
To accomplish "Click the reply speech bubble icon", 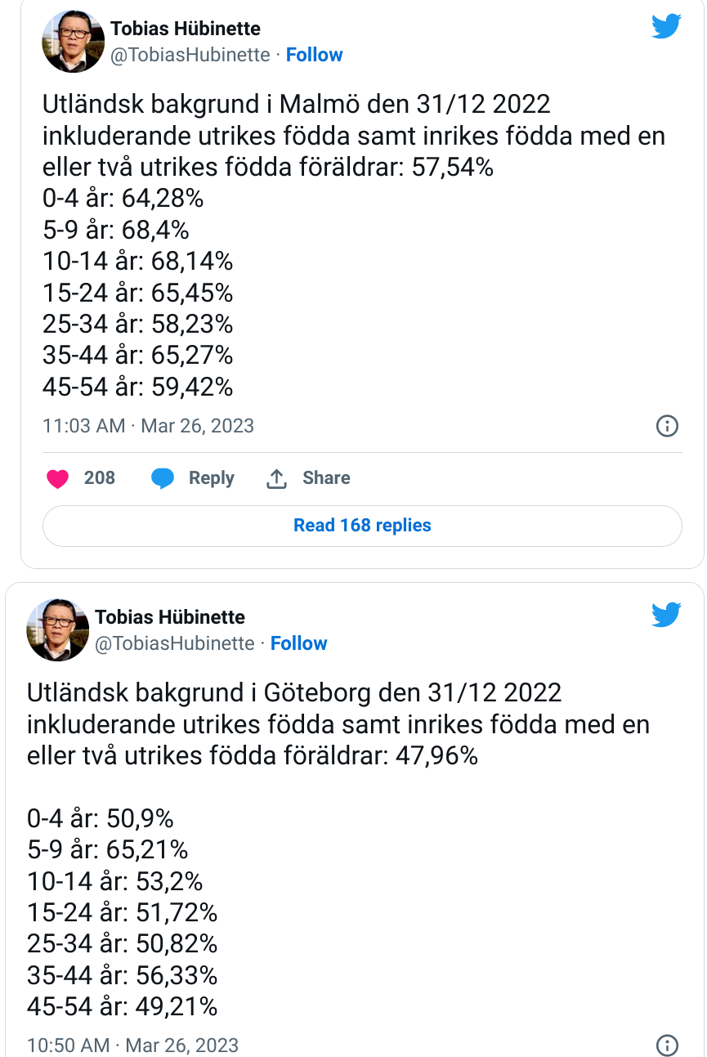I will click(163, 479).
